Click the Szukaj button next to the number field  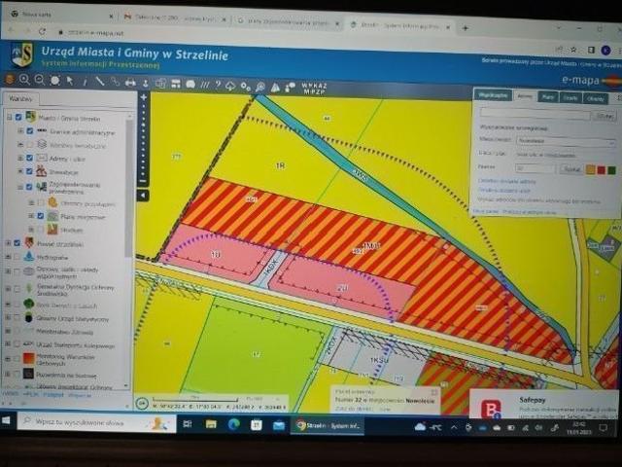click(x=571, y=168)
